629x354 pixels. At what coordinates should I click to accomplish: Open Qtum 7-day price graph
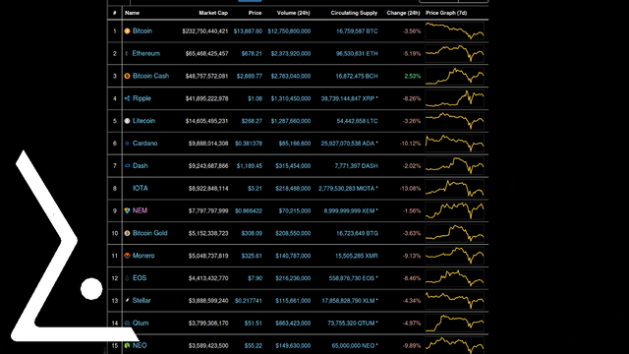(x=454, y=324)
